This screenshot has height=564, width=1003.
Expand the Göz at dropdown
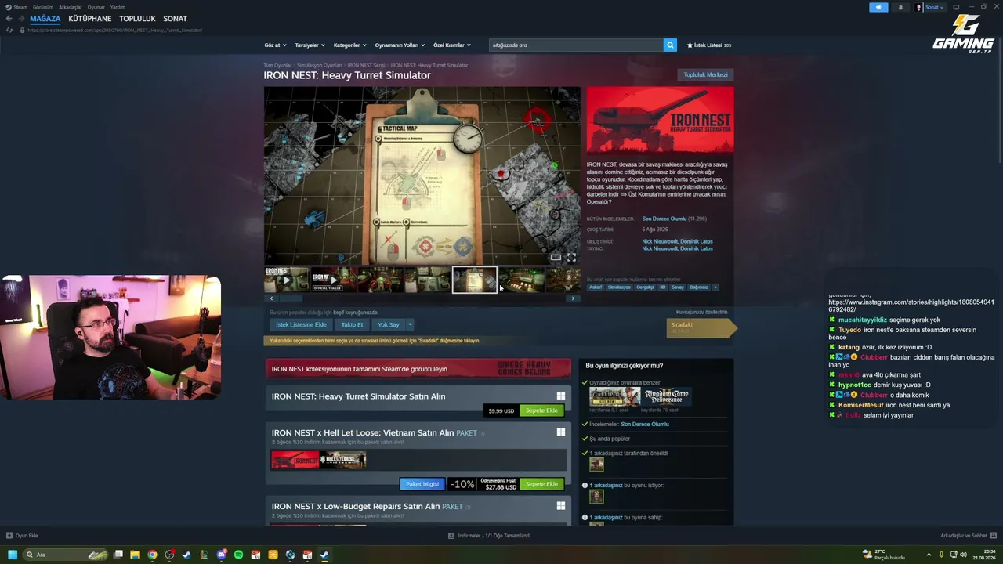275,45
